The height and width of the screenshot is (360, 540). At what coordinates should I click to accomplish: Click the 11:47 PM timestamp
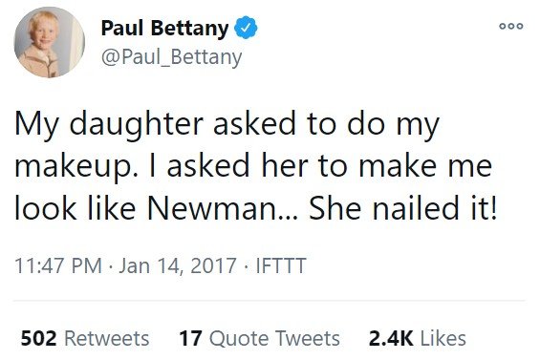pos(58,265)
